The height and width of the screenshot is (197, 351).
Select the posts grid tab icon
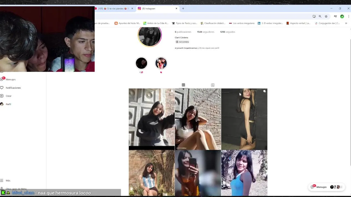[x=183, y=85]
